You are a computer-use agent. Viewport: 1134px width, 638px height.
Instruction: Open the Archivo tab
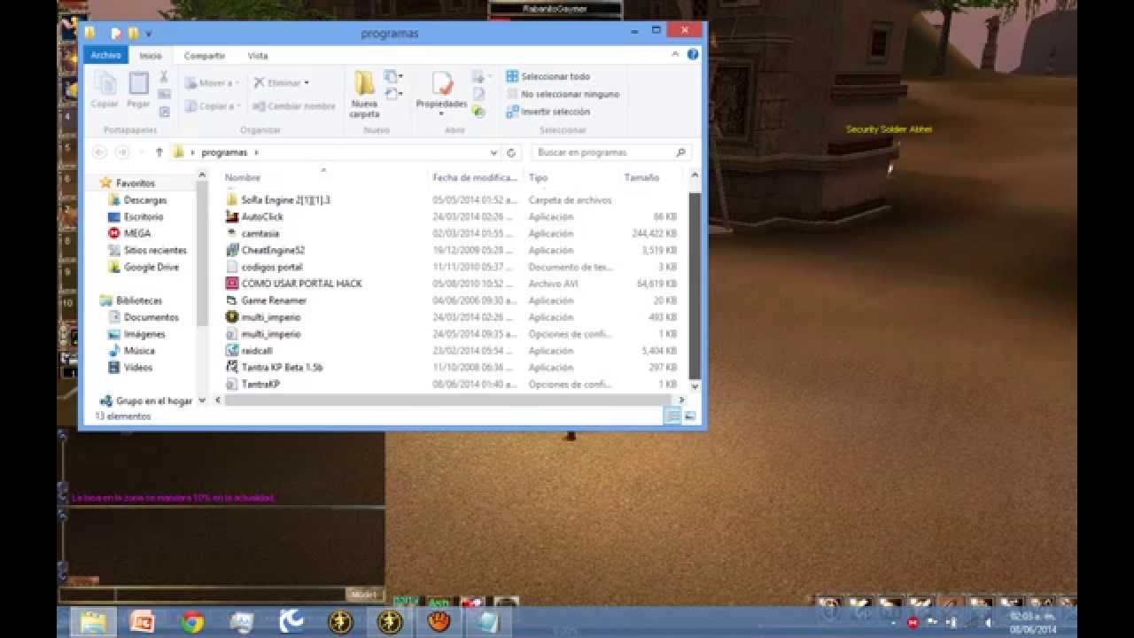[x=105, y=55]
